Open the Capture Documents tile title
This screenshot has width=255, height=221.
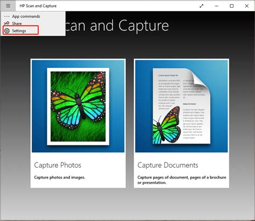pos(168,165)
